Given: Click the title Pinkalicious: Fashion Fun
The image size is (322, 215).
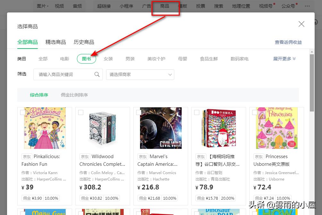Looking at the screenshot, I should pos(41,160).
